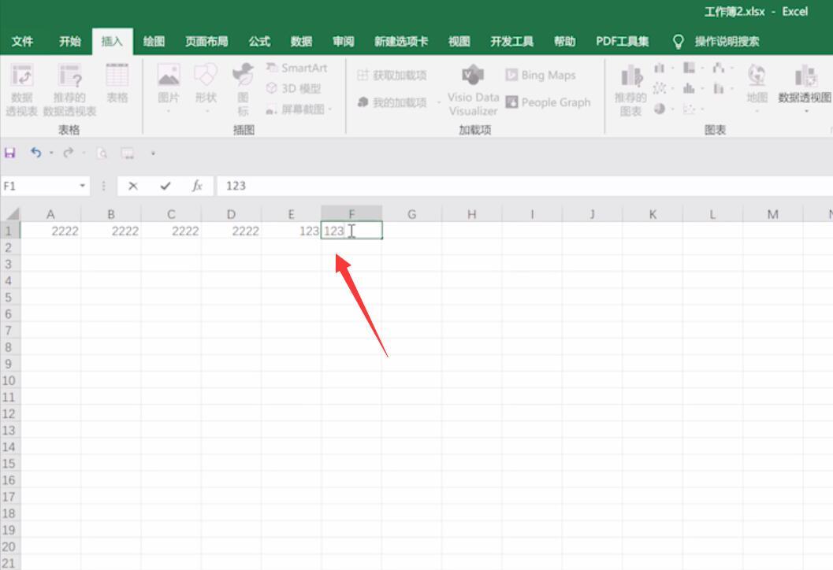This screenshot has width=833, height=570.
Task: Insert a Table (表格) from ribbon
Action: click(117, 83)
